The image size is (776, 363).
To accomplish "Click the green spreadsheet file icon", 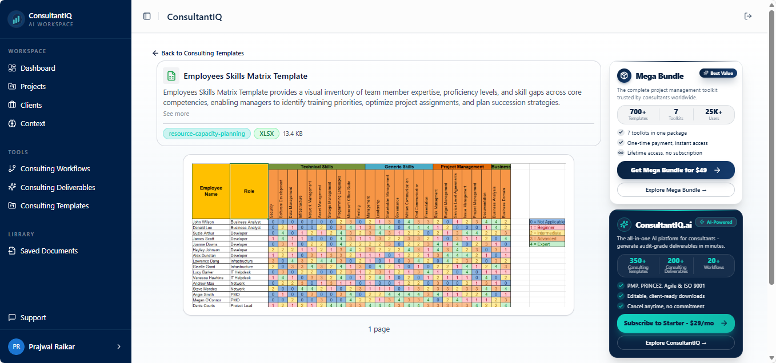I will point(171,76).
